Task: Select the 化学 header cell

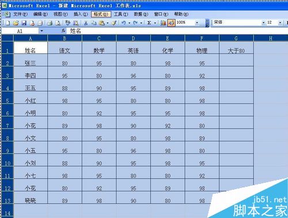Action: [x=168, y=48]
